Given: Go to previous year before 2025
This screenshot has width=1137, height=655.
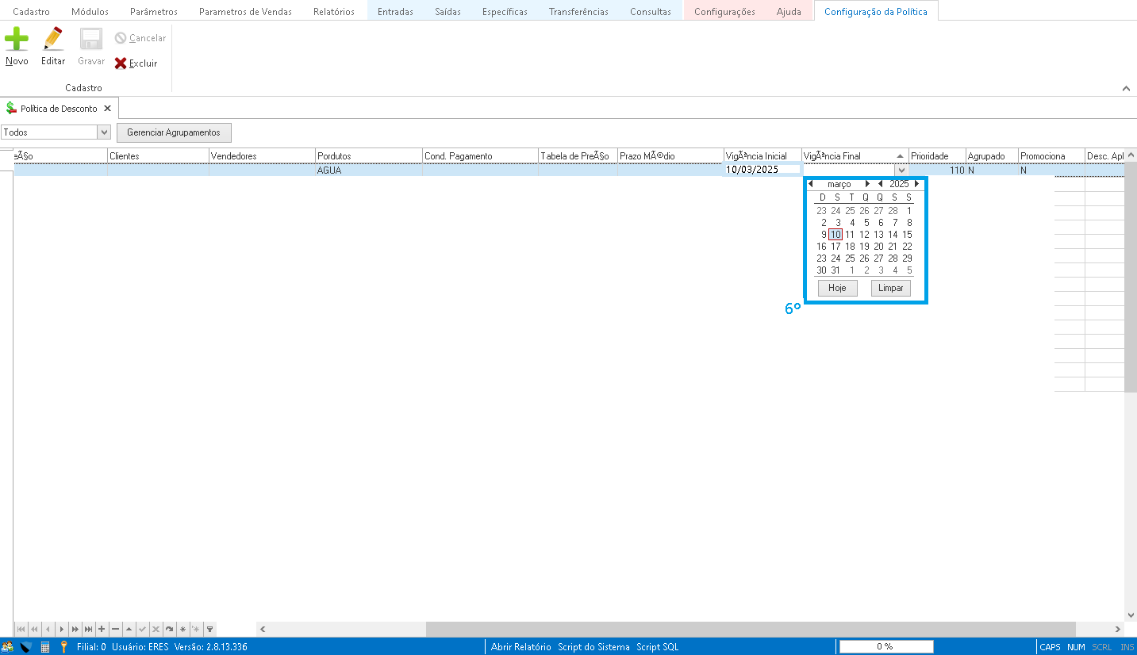Looking at the screenshot, I should [x=880, y=184].
